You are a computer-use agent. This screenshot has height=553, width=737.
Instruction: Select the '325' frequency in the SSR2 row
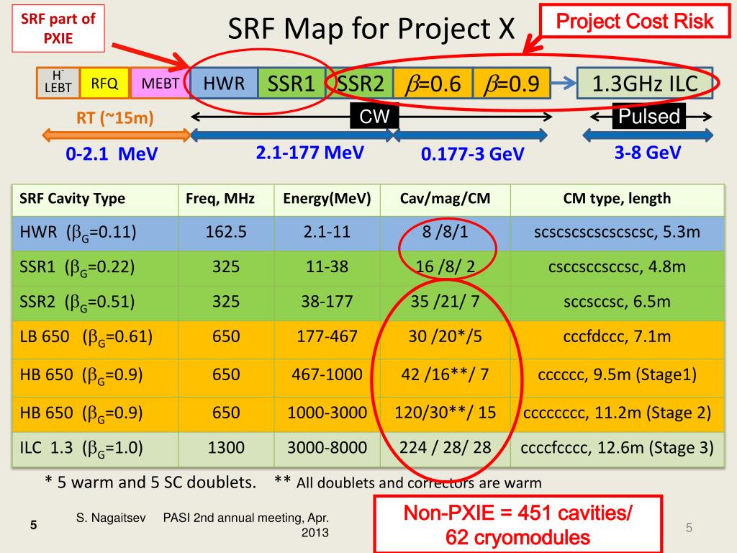pyautogui.click(x=226, y=302)
